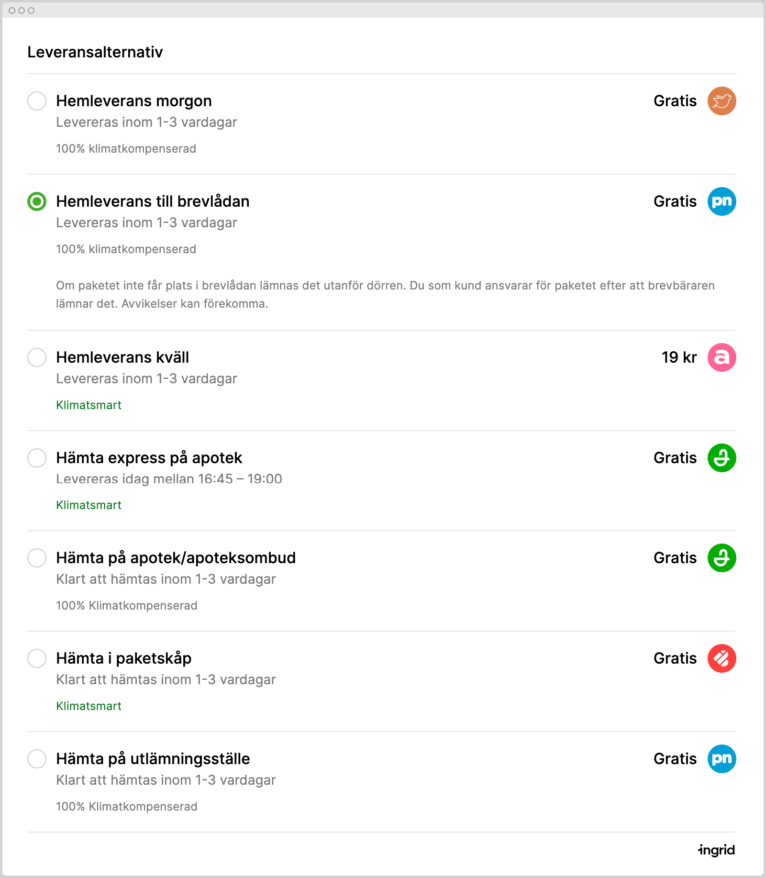Click the PostNord logo beside Hemleverans till brevlådan
Viewport: 766px width, 878px height.
tap(722, 201)
